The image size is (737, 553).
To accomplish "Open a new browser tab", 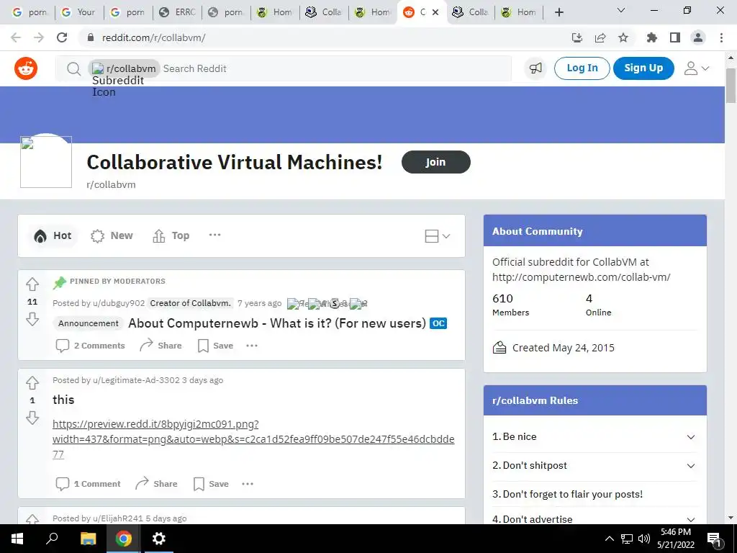I will coord(559,12).
